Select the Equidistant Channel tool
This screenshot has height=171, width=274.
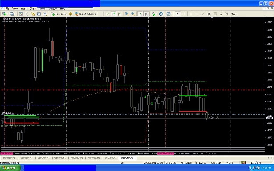209,14
